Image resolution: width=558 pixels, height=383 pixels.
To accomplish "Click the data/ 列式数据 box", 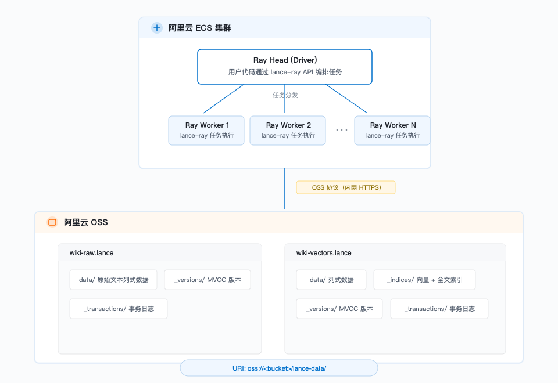I will click(x=331, y=280).
